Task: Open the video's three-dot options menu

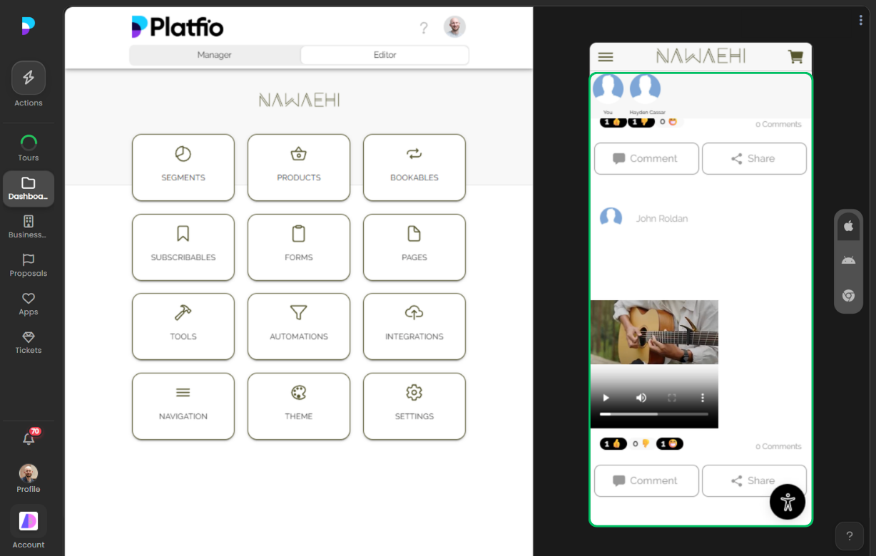Action: pos(702,398)
